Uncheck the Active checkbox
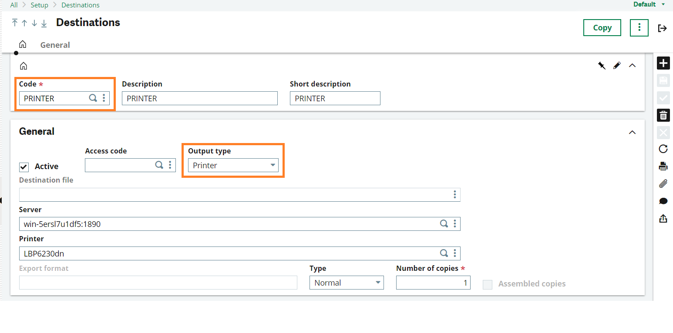 (24, 166)
